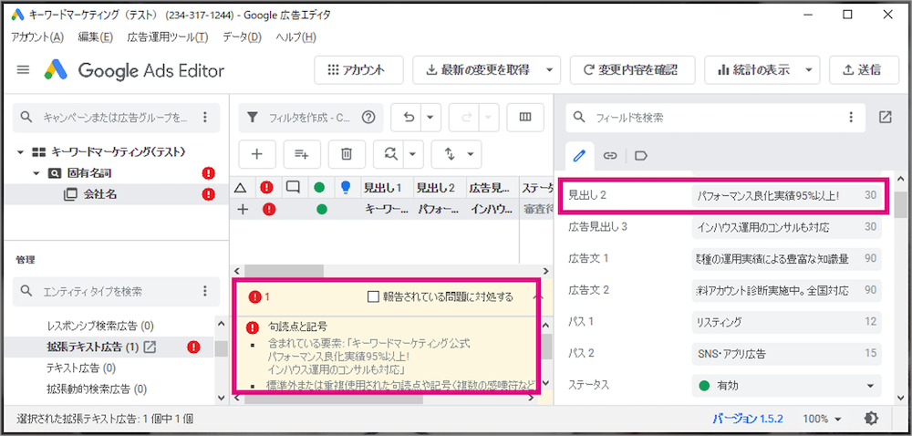Check 報告されている問題に対処する checkbox

pyautogui.click(x=373, y=297)
